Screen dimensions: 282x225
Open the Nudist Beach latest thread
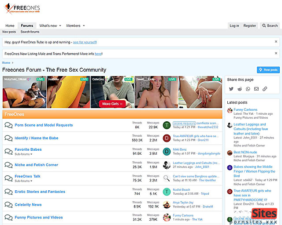click(x=182, y=190)
